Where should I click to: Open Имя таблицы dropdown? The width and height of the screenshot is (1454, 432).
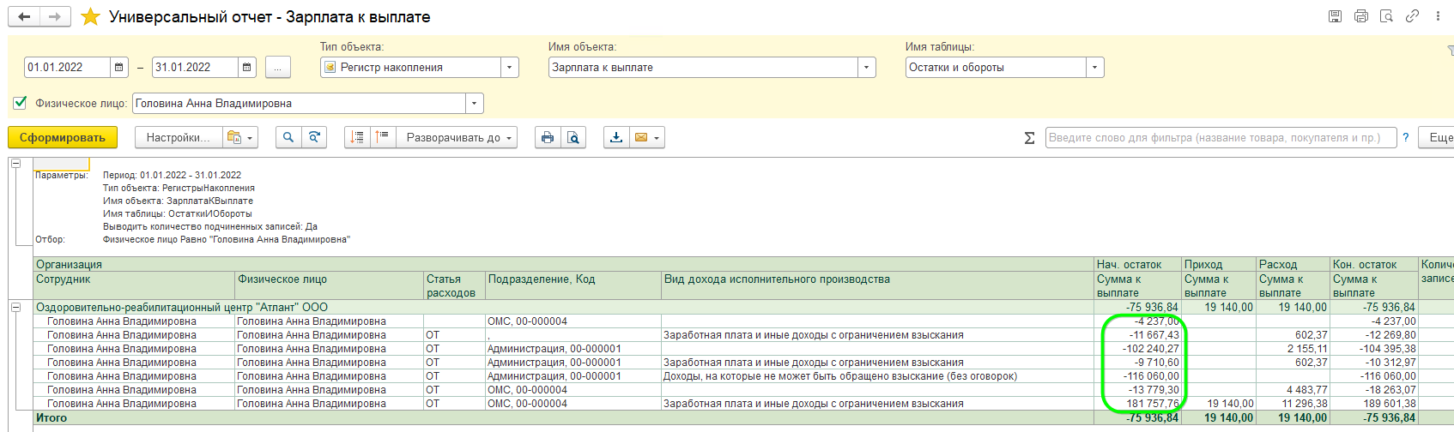coord(1095,67)
